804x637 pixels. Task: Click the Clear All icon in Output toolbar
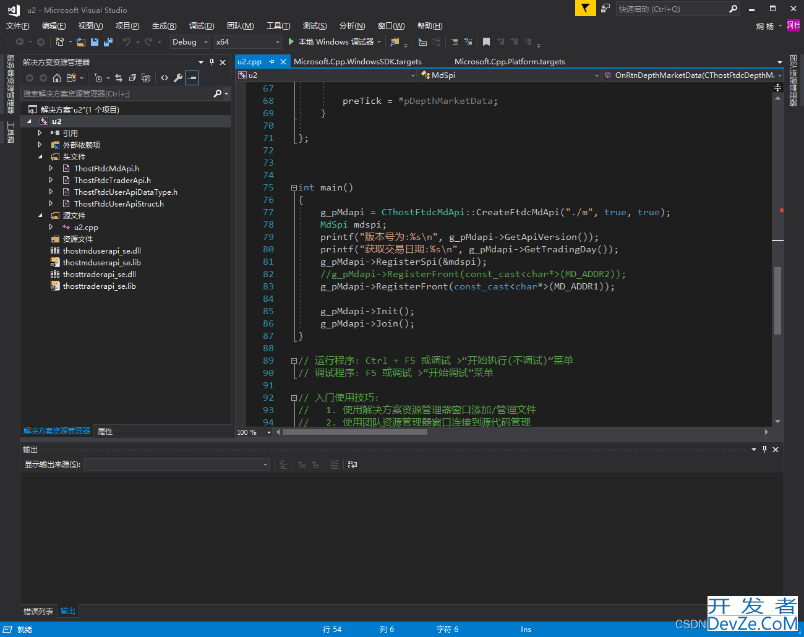334,464
